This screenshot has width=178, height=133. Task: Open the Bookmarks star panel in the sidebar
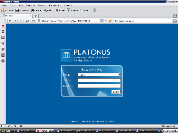[x=3, y=32]
